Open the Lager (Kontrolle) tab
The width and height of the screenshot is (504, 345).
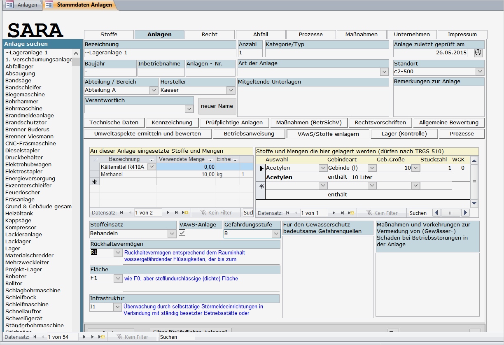tap(404, 134)
